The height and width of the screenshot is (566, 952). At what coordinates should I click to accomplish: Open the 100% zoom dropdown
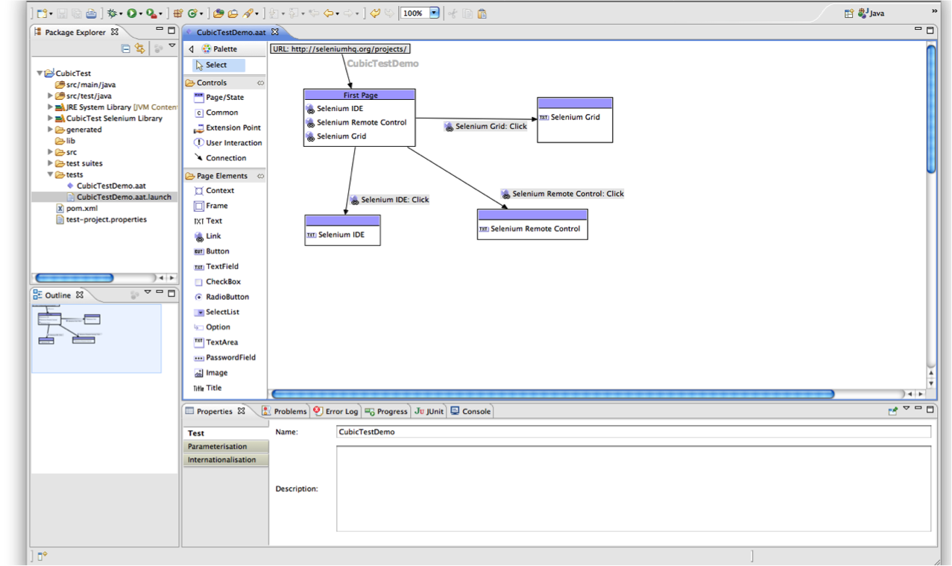(435, 13)
